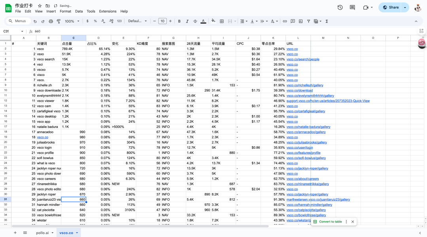Print the spreadsheet via printer icon
Screen dimensions: 427x237
tap(51, 21)
